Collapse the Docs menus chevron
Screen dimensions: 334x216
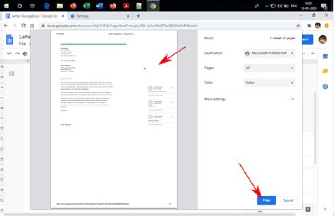[x=313, y=53]
